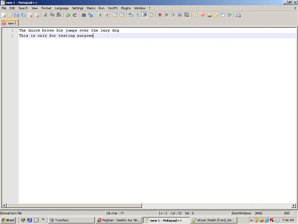Click the horizontal scrollbar left arrow
The height and width of the screenshot is (224, 298).
click(x=4, y=206)
